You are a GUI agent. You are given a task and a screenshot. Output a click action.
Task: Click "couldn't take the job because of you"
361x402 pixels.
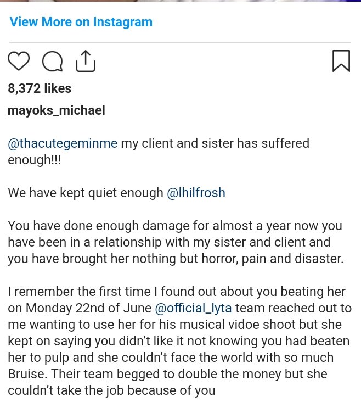(x=112, y=390)
